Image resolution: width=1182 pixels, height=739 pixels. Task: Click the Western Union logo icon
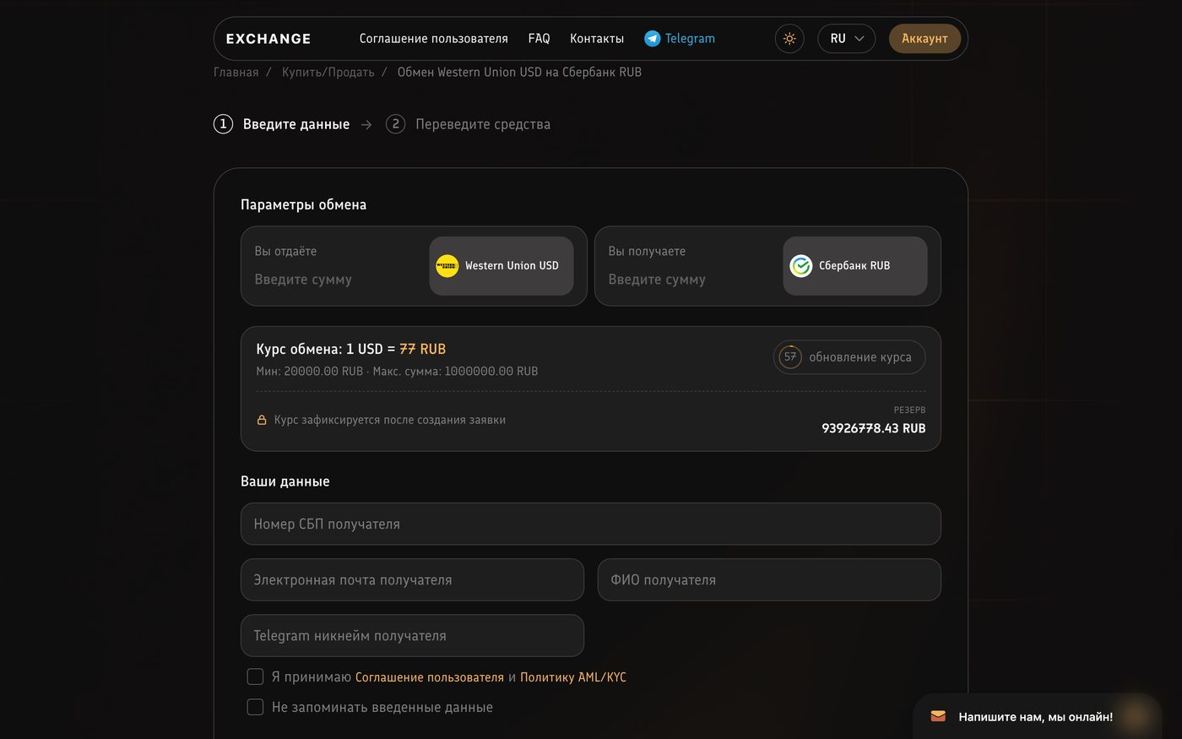(x=447, y=266)
